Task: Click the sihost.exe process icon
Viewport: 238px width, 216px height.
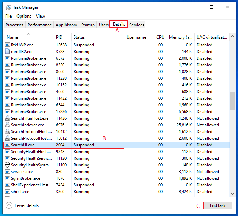Action: [7, 192]
